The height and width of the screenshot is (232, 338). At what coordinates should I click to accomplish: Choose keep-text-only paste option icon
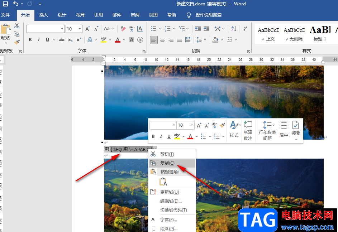click(x=163, y=182)
